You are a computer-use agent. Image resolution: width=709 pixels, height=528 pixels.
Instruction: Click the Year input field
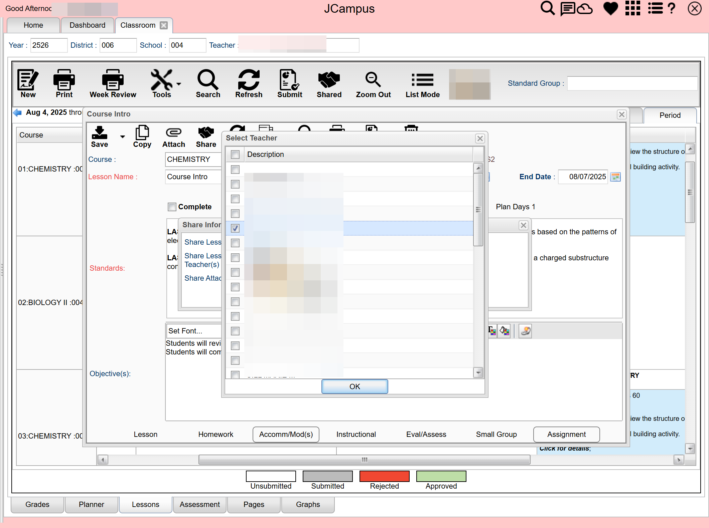[x=49, y=45]
